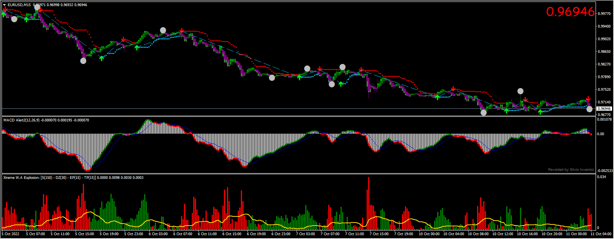Click time axis label 11 Oct 00:00
614x239 pixels.
point(576,234)
